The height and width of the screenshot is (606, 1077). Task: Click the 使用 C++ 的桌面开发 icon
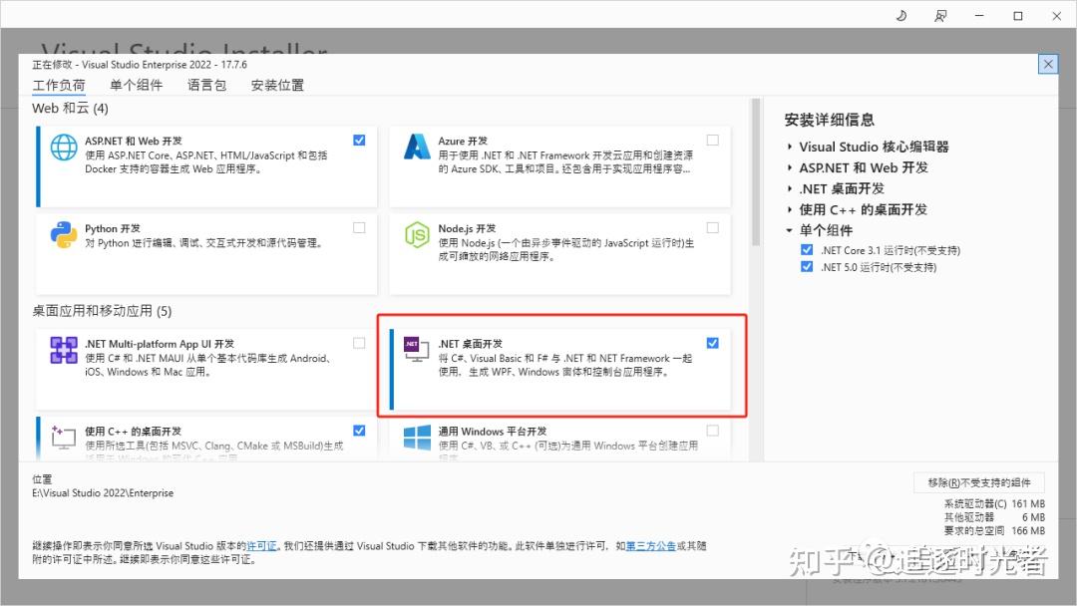63,437
